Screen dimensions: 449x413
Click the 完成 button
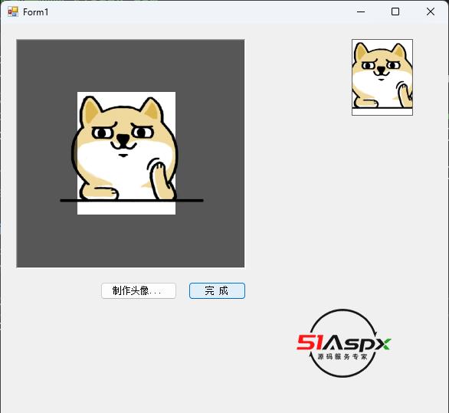(217, 290)
